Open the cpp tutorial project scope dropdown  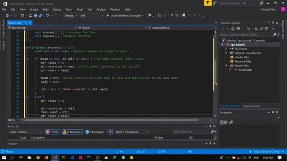coord(42,28)
